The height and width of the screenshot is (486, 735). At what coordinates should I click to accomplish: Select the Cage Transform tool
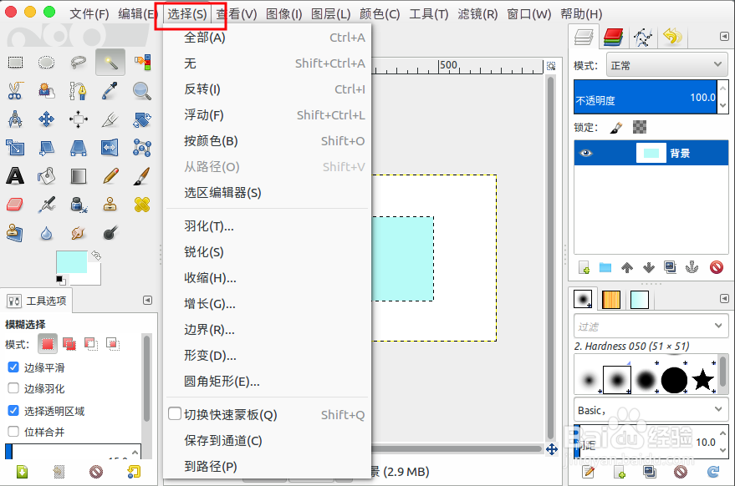pyautogui.click(x=142, y=148)
